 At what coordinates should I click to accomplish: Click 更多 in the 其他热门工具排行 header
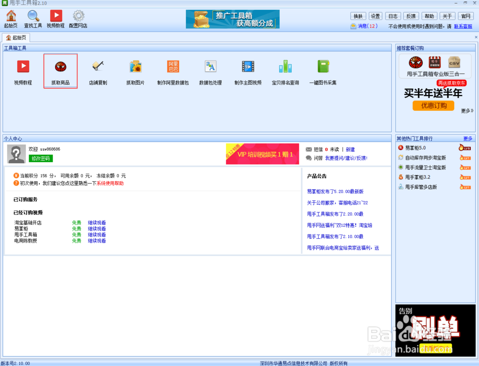click(x=468, y=139)
